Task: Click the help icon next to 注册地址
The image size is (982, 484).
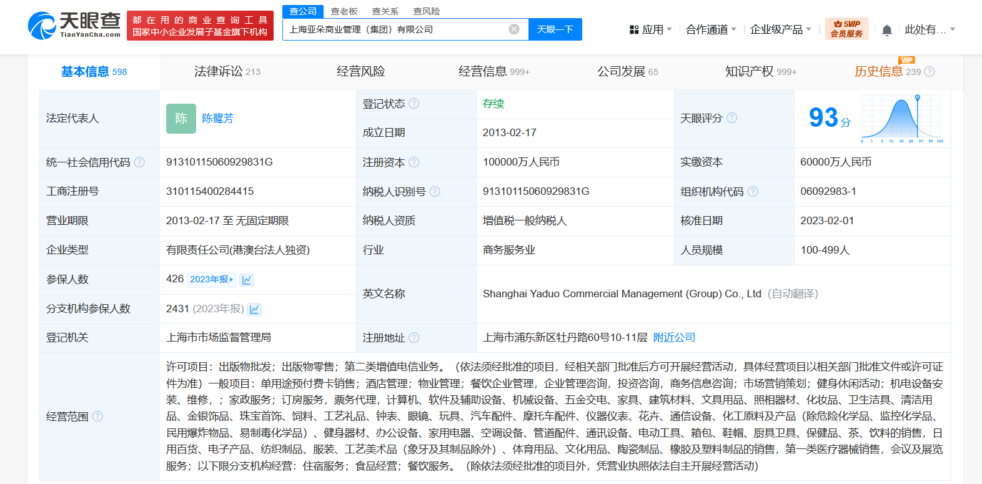Action: pyautogui.click(x=414, y=338)
